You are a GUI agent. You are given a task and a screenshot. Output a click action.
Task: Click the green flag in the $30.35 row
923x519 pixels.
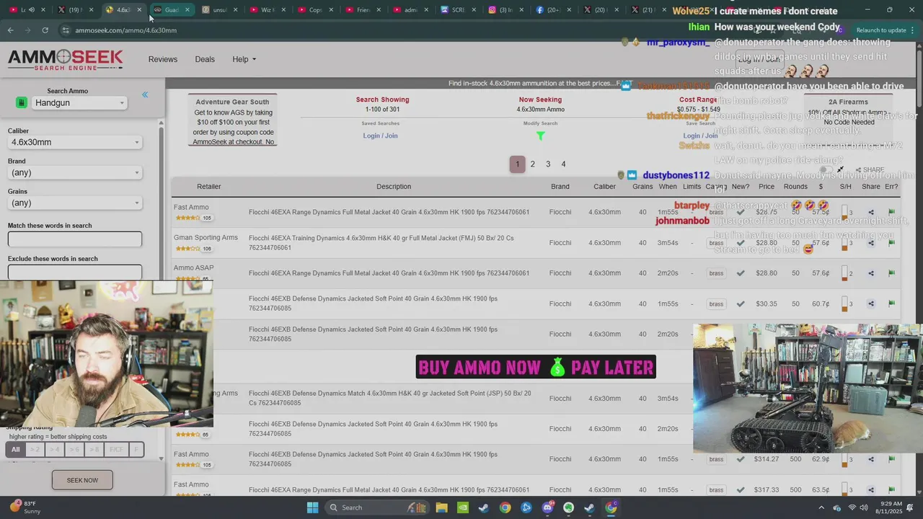pos(892,303)
